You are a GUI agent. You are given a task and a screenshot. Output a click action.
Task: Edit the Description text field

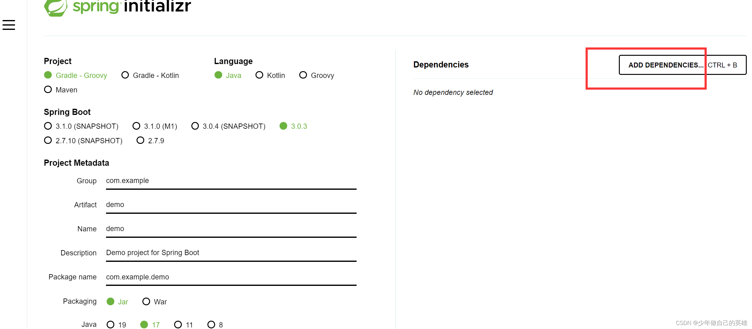231,253
